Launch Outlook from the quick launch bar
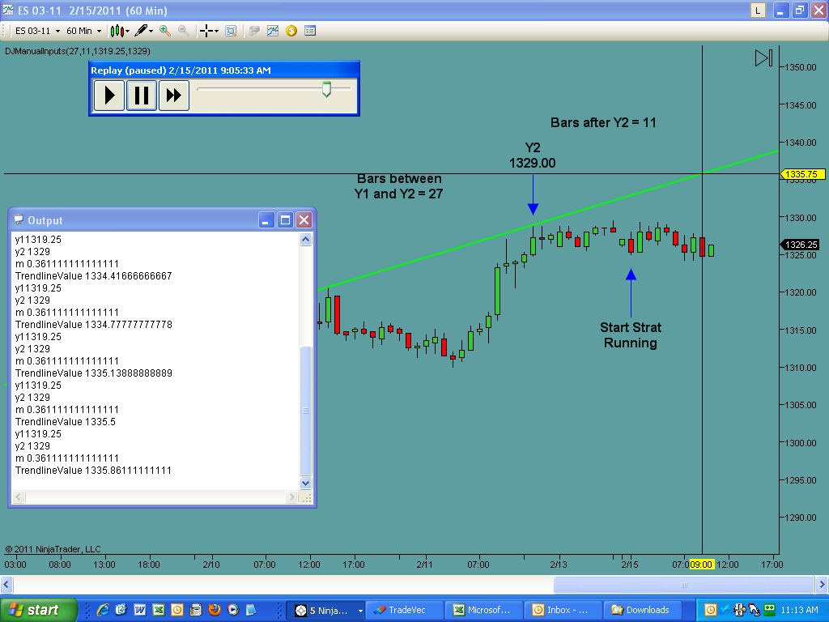829x622 pixels. (176, 610)
